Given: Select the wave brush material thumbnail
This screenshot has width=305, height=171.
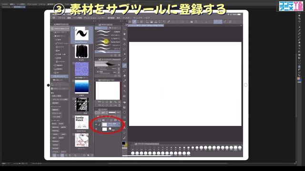Looking at the screenshot, I should 81,34.
